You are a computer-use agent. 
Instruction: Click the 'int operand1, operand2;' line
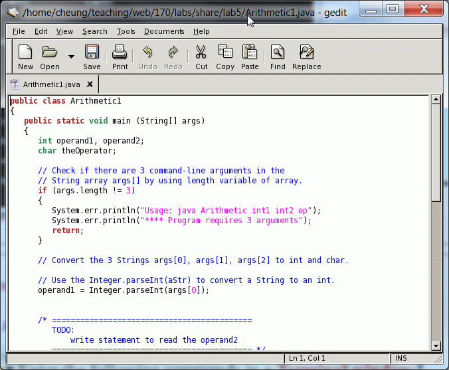pos(91,141)
